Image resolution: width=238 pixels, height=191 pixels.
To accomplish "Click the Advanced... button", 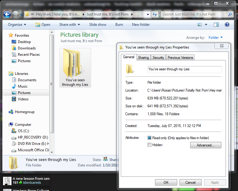I will tap(206, 145).
